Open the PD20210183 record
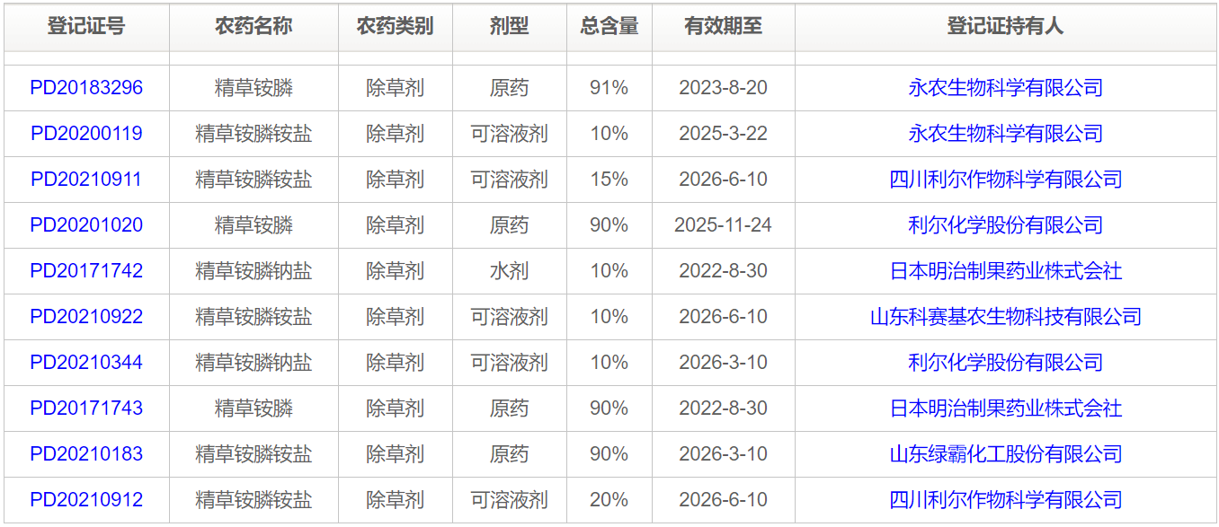The width and height of the screenshot is (1219, 527). pos(86,454)
